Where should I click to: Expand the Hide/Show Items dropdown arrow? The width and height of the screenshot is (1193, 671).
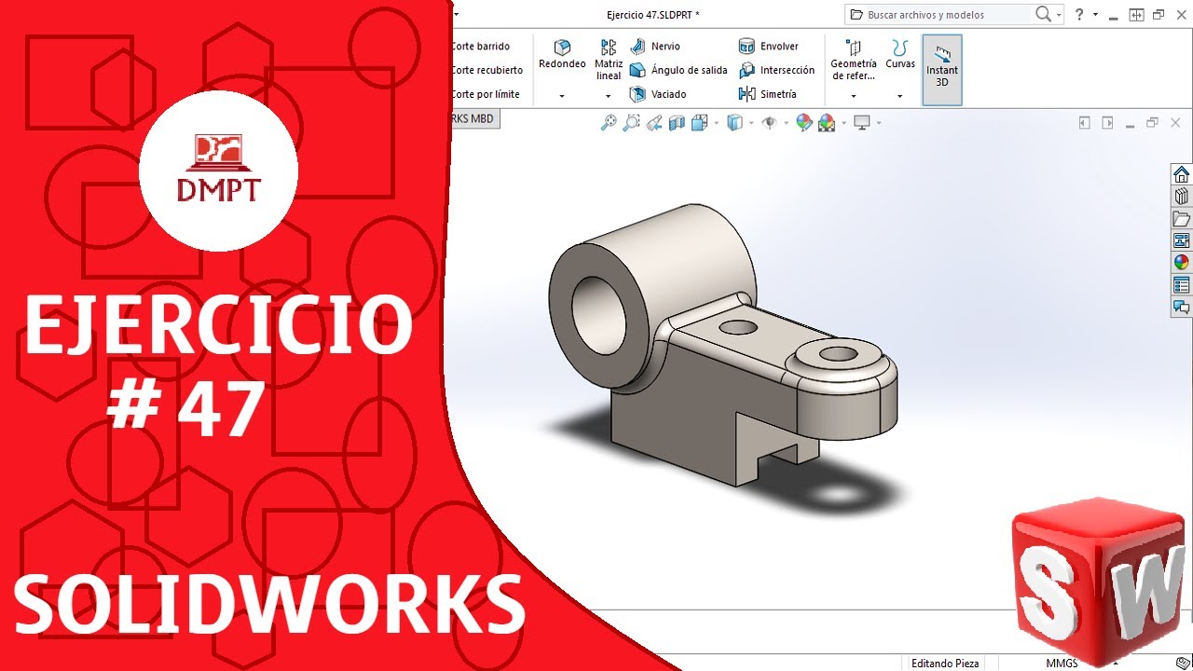pyautogui.click(x=787, y=123)
